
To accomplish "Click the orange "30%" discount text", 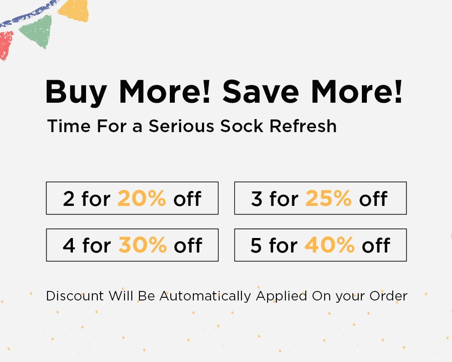I will [x=143, y=245].
